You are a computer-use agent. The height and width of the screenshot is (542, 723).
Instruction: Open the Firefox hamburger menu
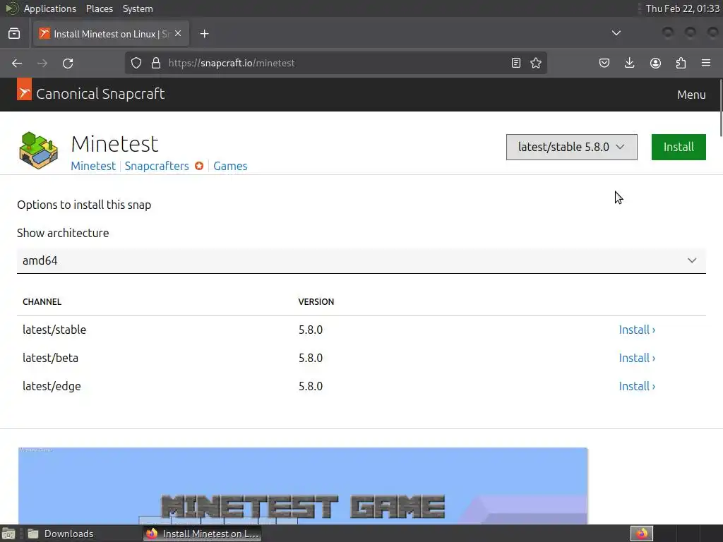pyautogui.click(x=706, y=63)
